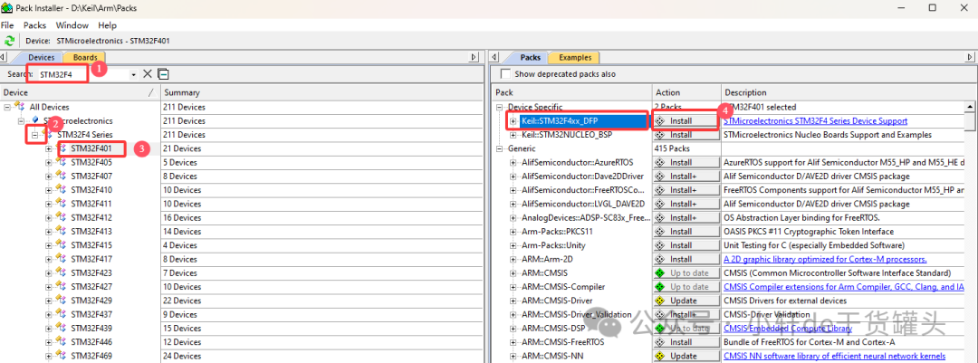The height and width of the screenshot is (363, 978).
Task: Select the STM32F413 chip icon
Action: tap(62, 232)
